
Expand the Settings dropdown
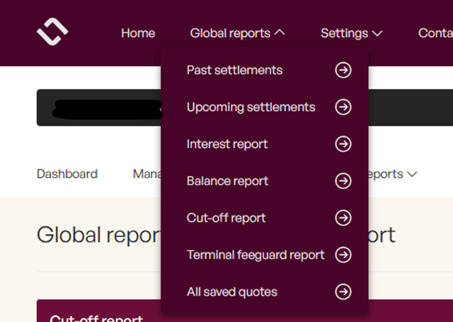[351, 33]
